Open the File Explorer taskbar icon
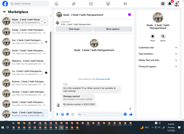 click(x=19, y=123)
